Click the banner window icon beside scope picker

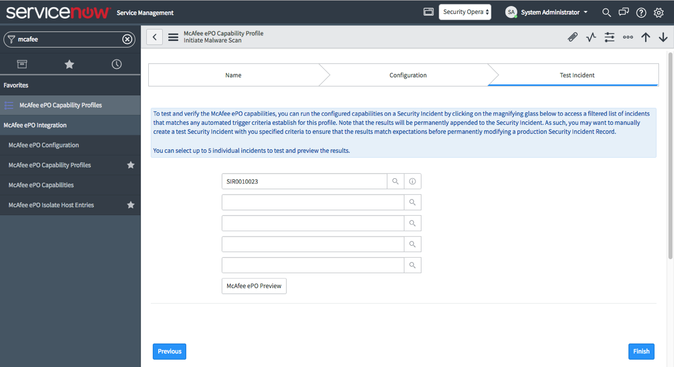click(429, 12)
